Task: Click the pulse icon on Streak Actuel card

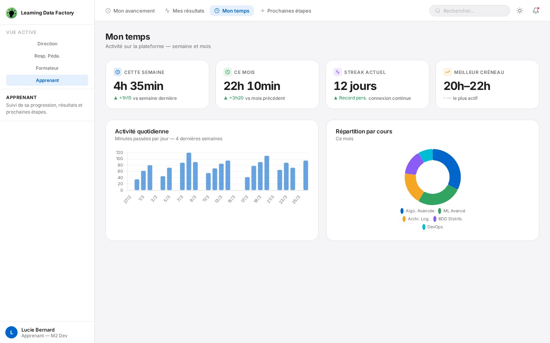Action: [338, 72]
